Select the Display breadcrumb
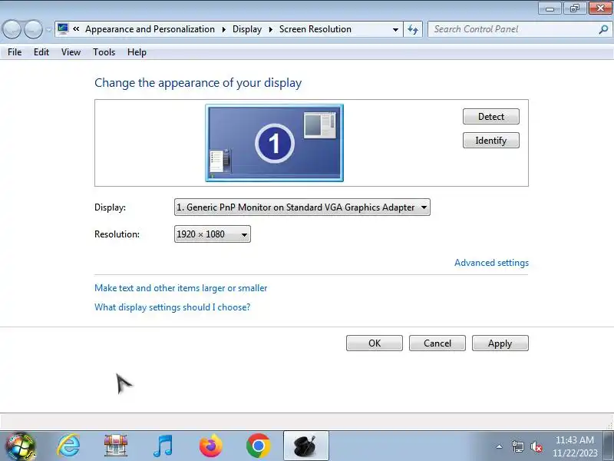Image resolution: width=614 pixels, height=461 pixels. click(247, 29)
